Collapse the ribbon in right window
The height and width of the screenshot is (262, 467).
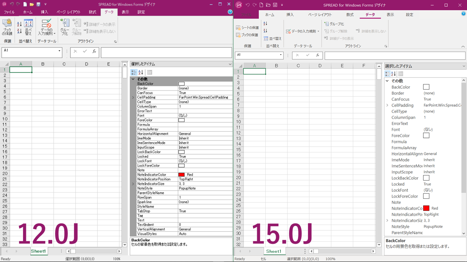tap(463, 47)
